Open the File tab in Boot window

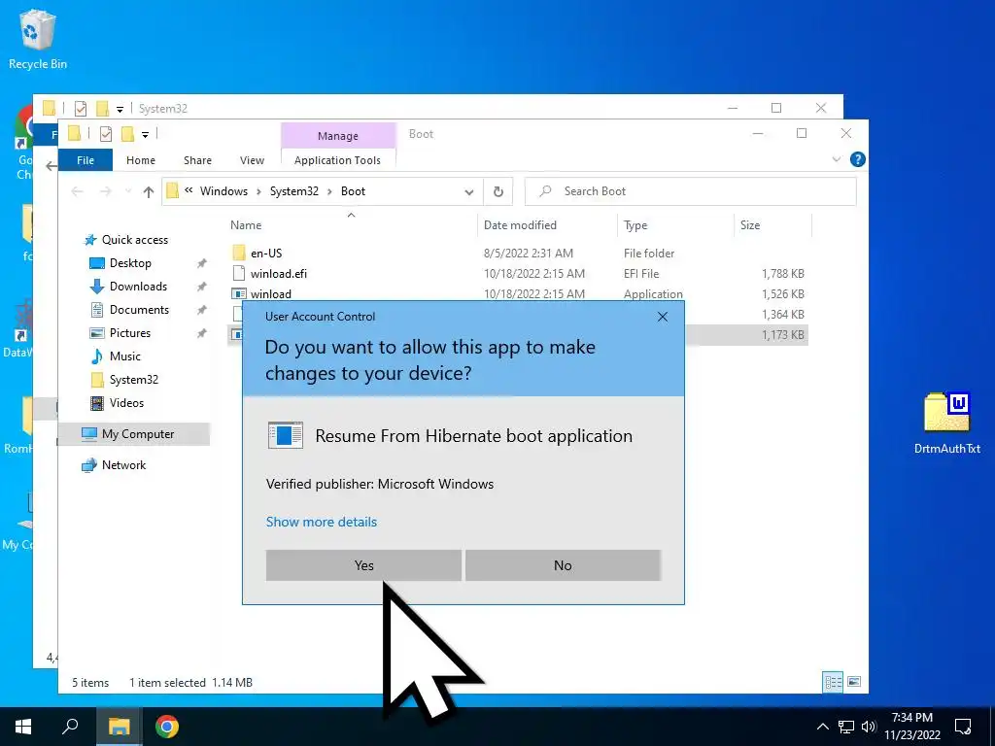(x=86, y=160)
